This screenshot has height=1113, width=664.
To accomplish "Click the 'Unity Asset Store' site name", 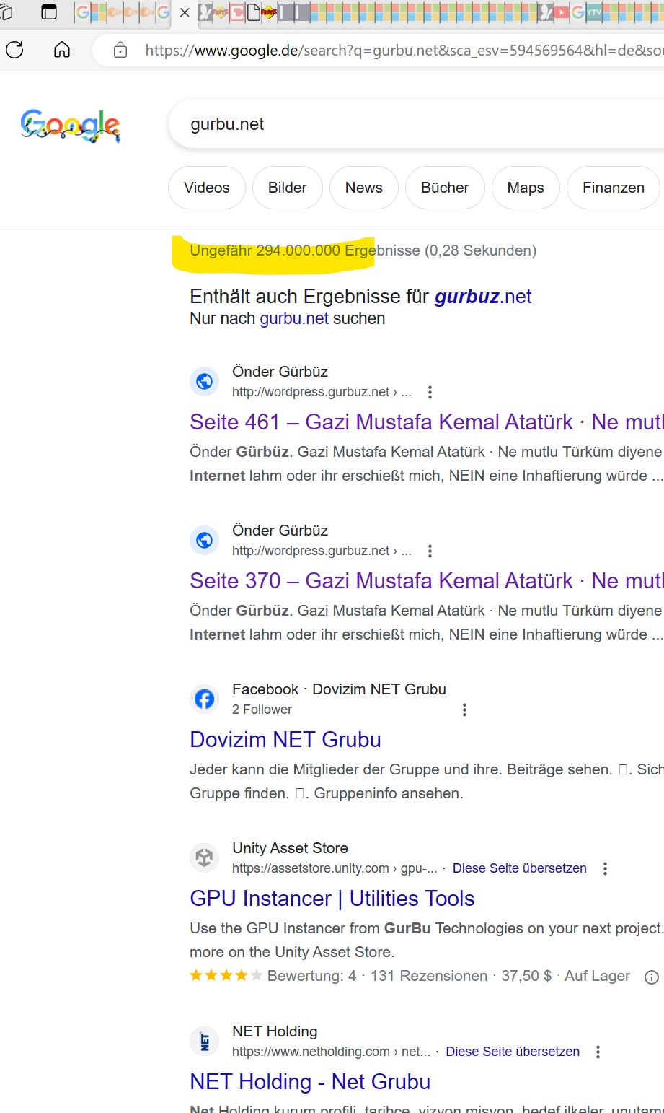I will coord(290,848).
